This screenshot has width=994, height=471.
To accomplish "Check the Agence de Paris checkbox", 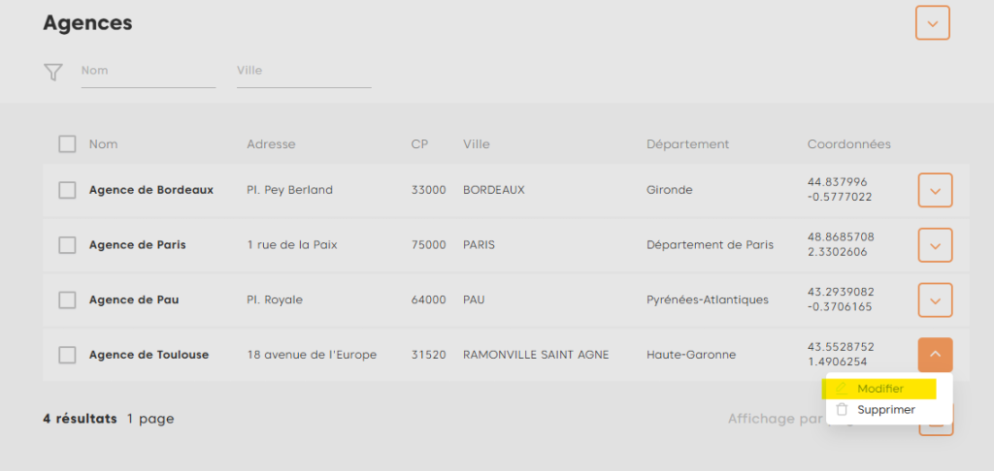I will [67, 245].
